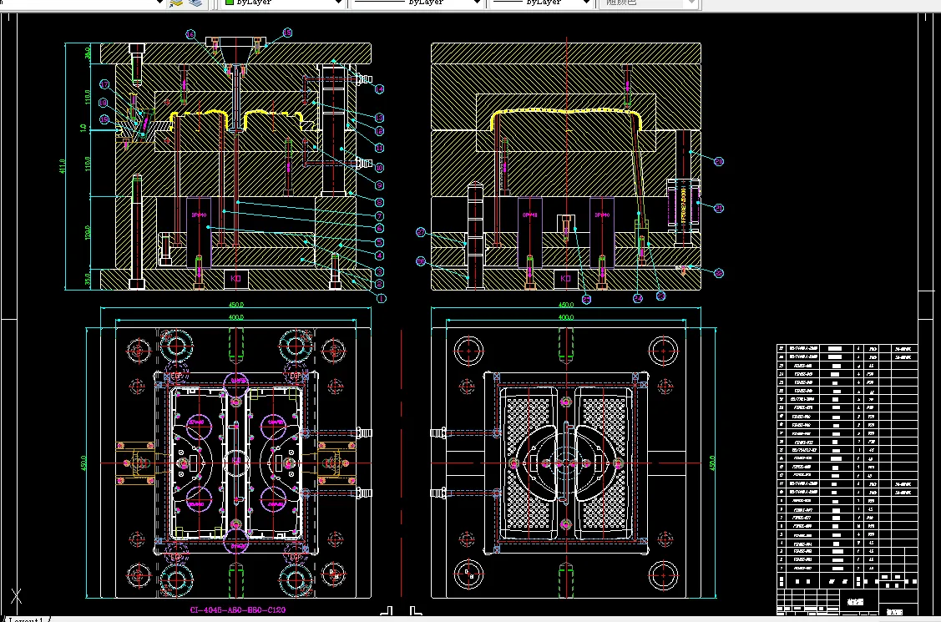Open the lineweight ByLayer dropdown arrow

tap(586, 3)
